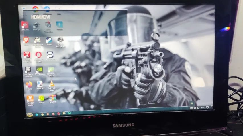Open the Epic Games Launcher shortcut
The height and width of the screenshot is (136, 243).
(28, 72)
